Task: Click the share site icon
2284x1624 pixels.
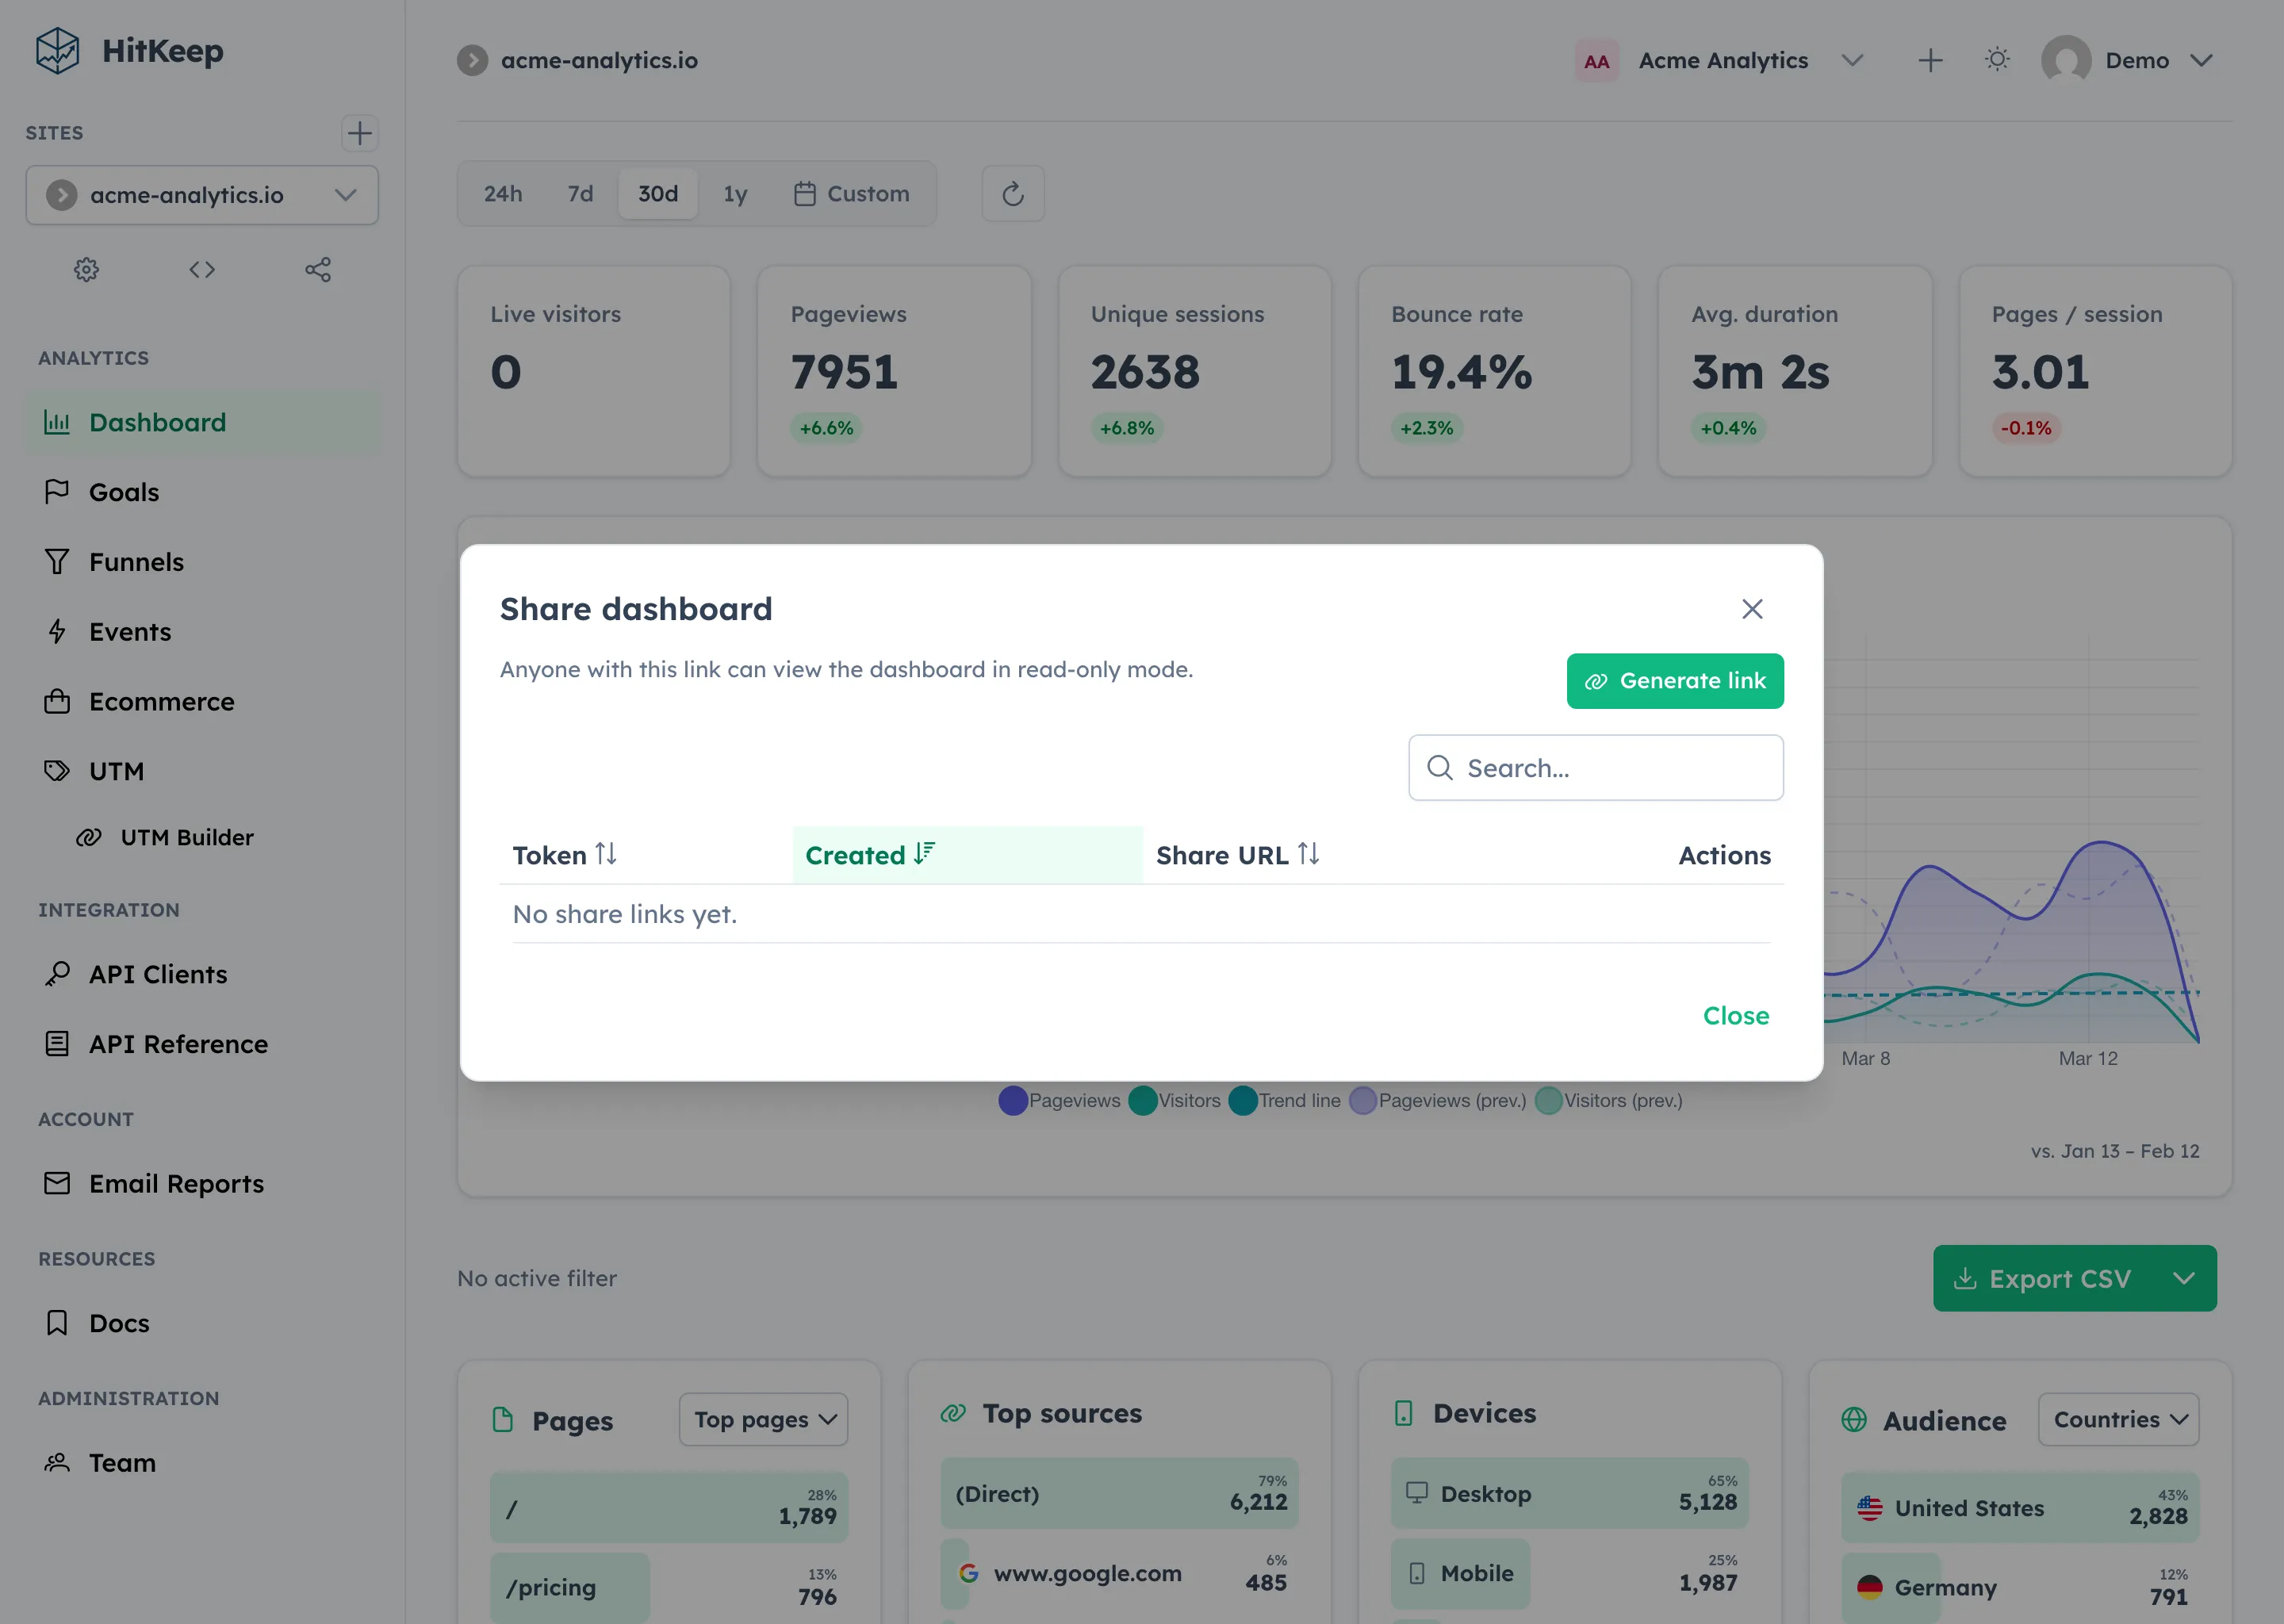Action: click(x=318, y=269)
